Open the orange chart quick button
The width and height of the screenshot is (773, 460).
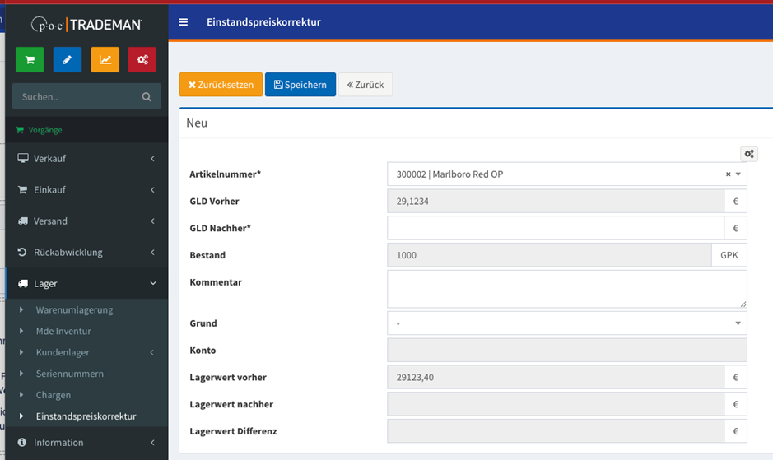105,59
